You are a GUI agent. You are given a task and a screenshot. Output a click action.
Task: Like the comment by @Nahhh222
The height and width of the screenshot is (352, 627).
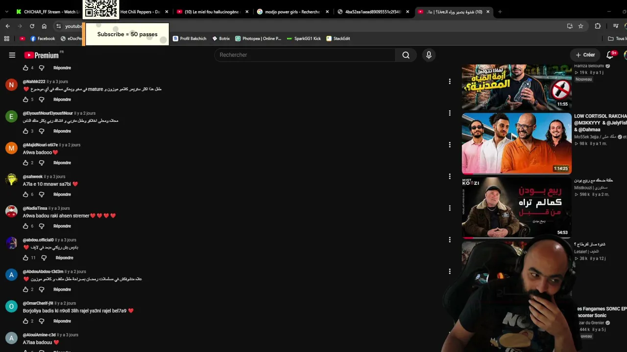coord(25,99)
